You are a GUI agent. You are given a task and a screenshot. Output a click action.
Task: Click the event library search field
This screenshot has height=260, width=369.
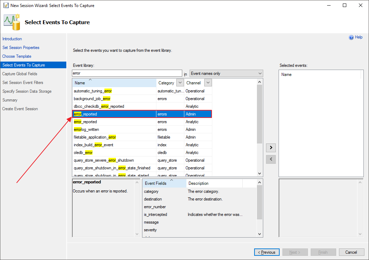pyautogui.click(x=127, y=73)
